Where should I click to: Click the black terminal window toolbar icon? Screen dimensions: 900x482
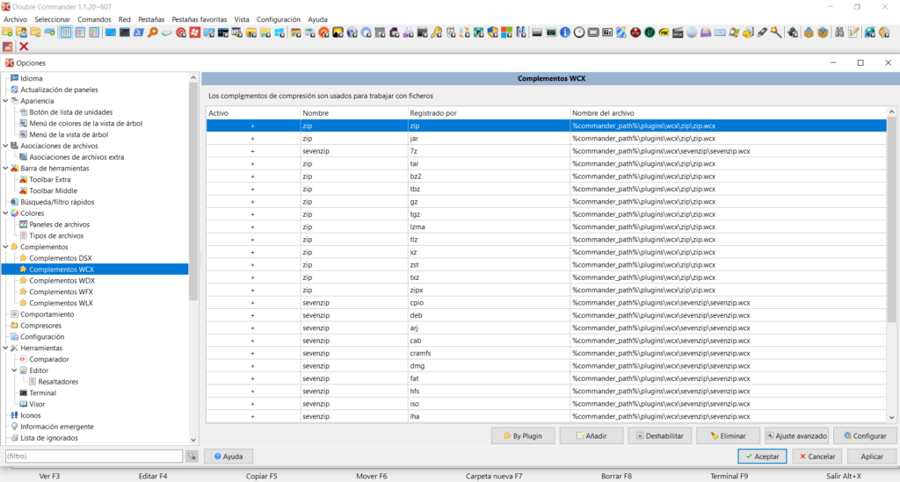click(125, 32)
